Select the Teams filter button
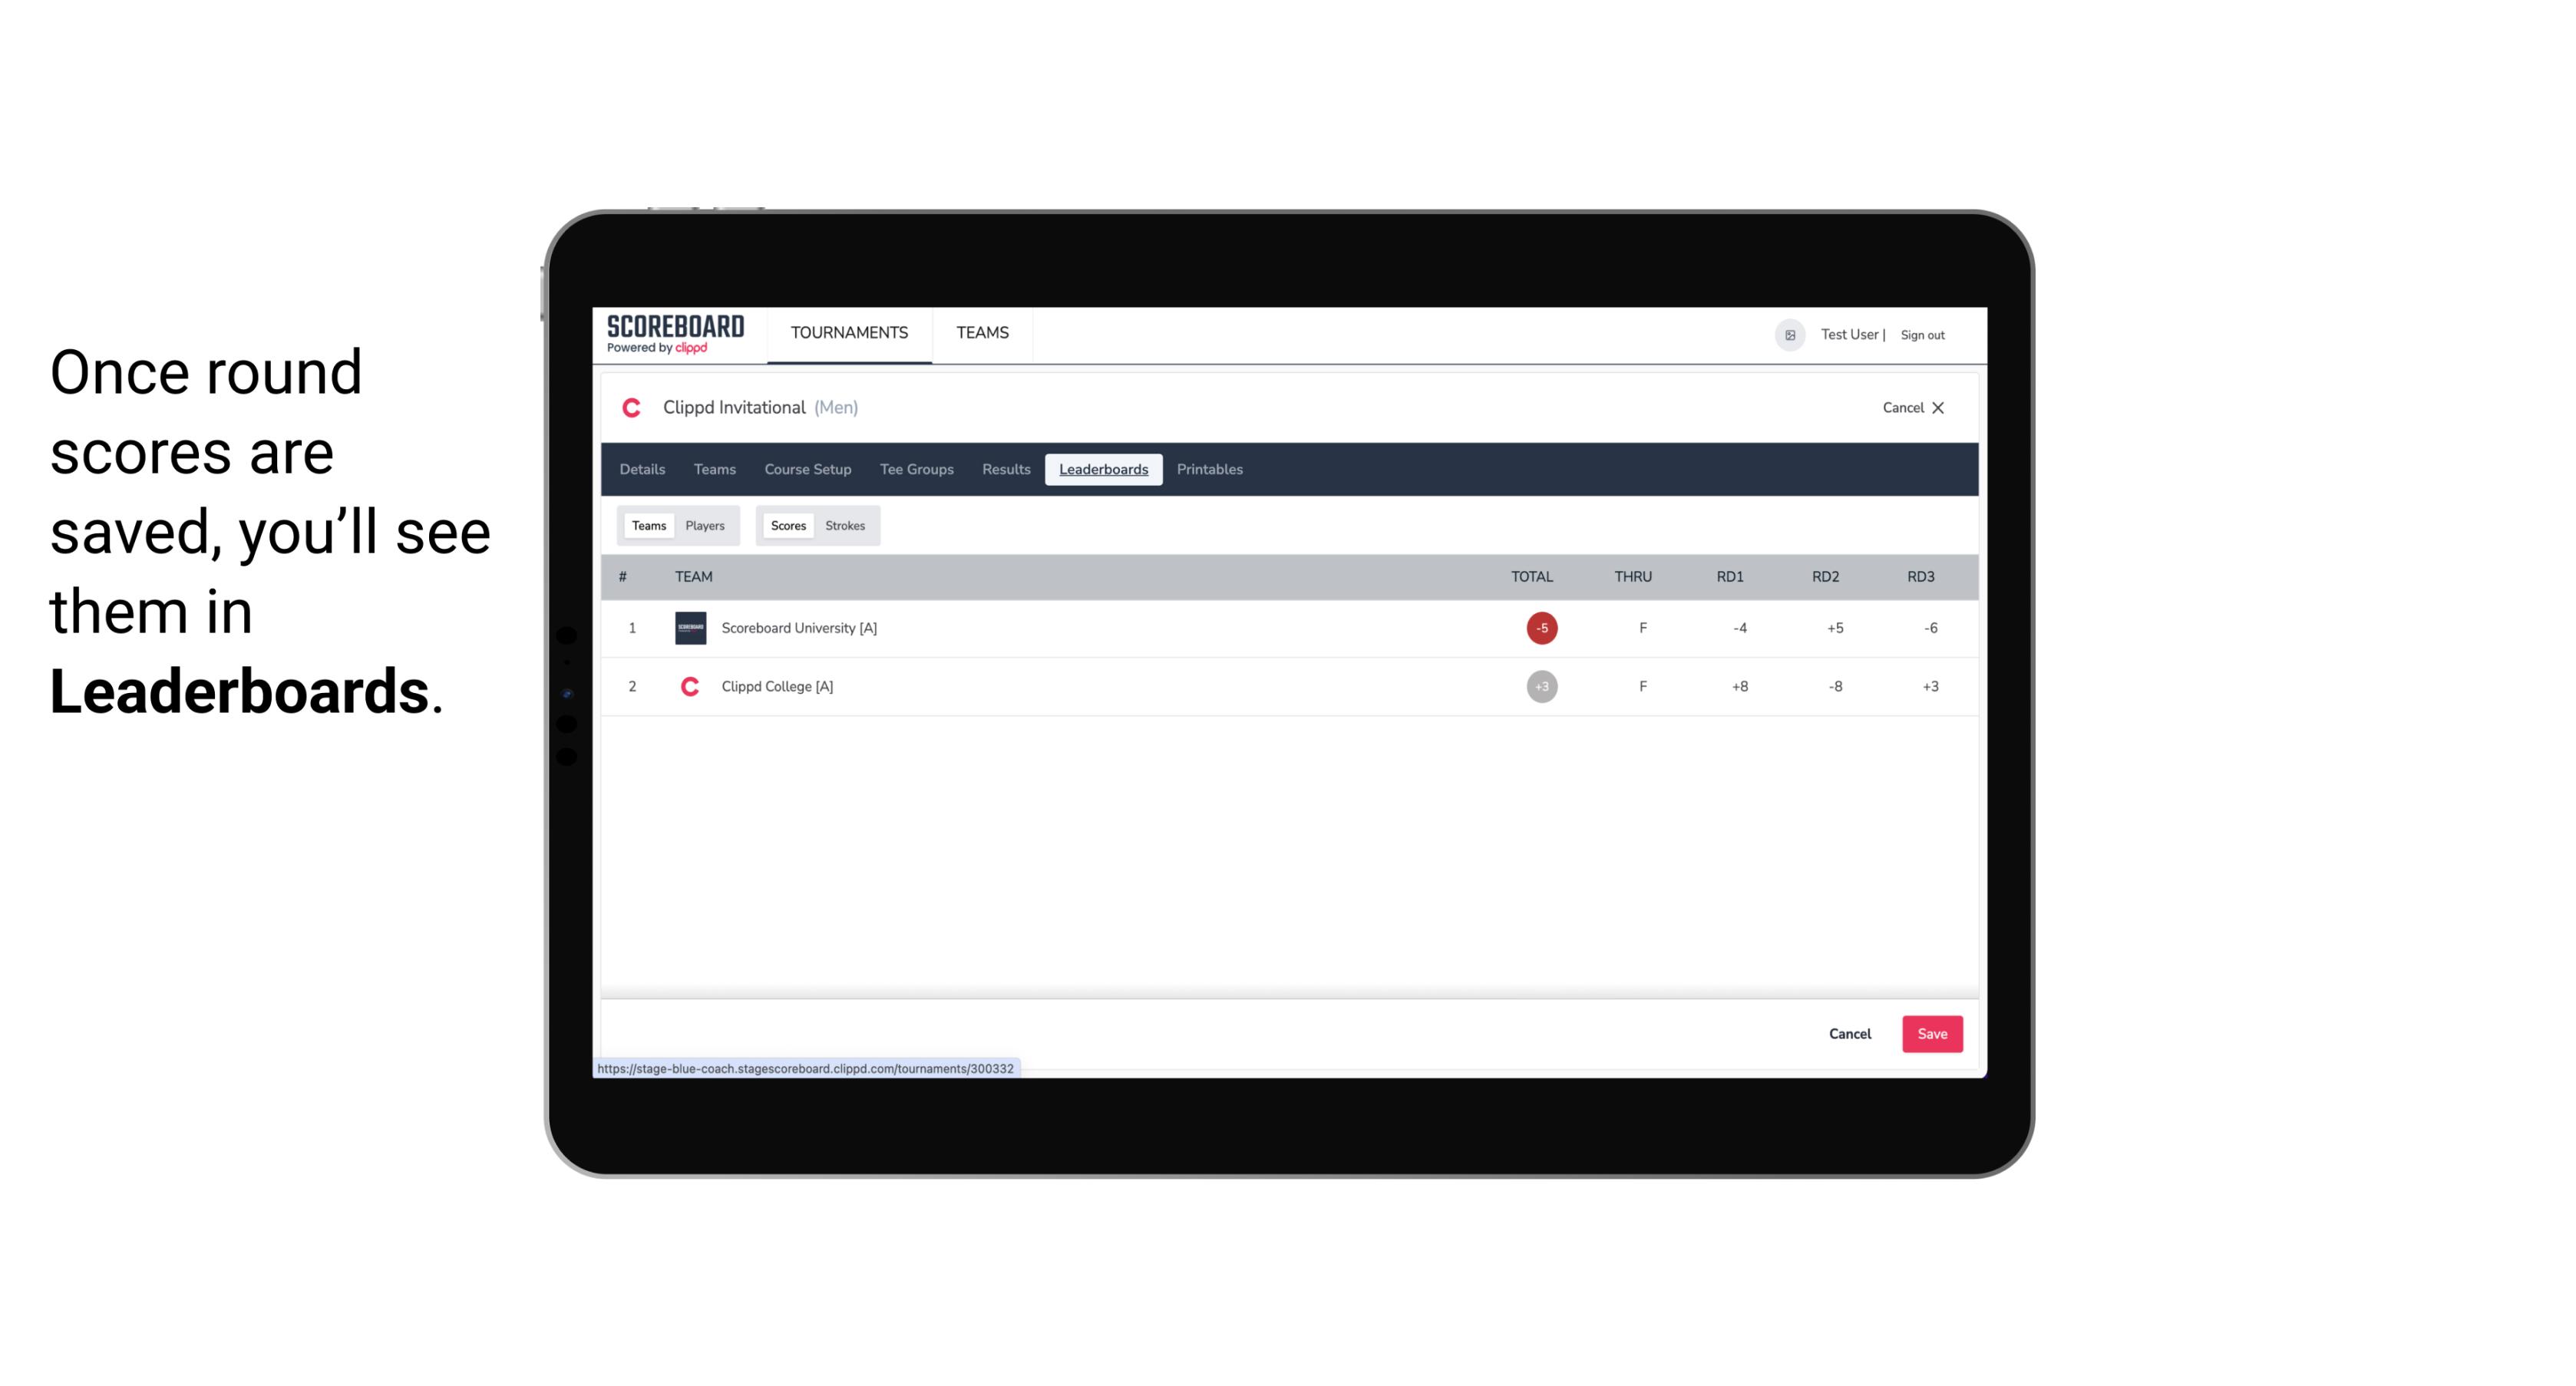 coord(646,524)
